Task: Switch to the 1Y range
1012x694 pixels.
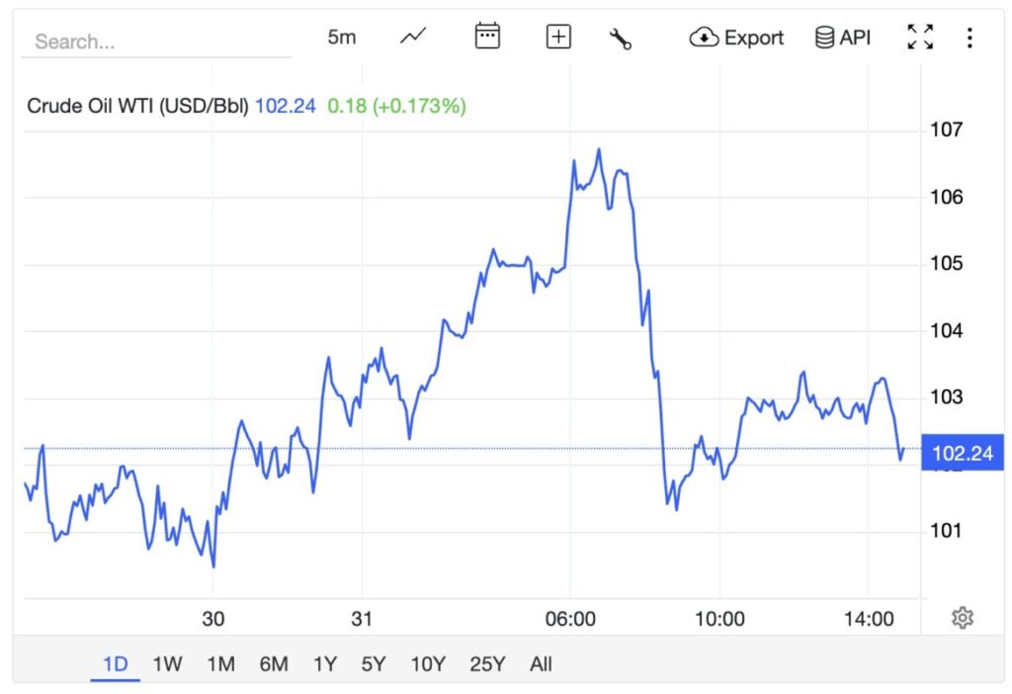Action: (324, 664)
